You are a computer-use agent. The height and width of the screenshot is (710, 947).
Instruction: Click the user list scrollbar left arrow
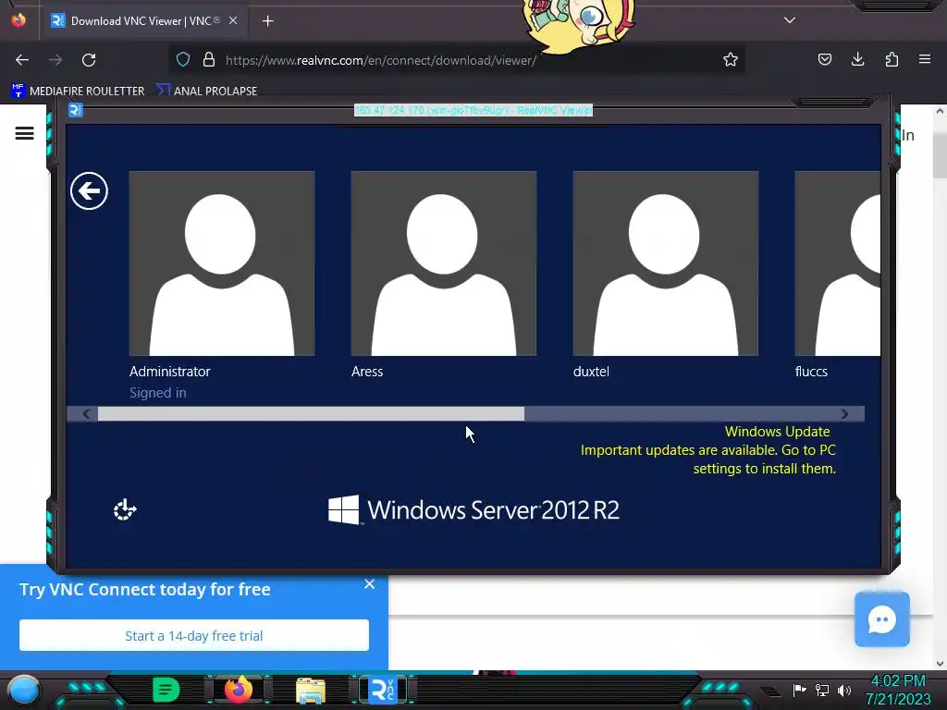click(x=86, y=413)
